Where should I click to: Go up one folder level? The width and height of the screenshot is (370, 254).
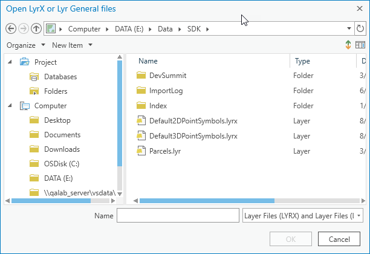[36, 28]
